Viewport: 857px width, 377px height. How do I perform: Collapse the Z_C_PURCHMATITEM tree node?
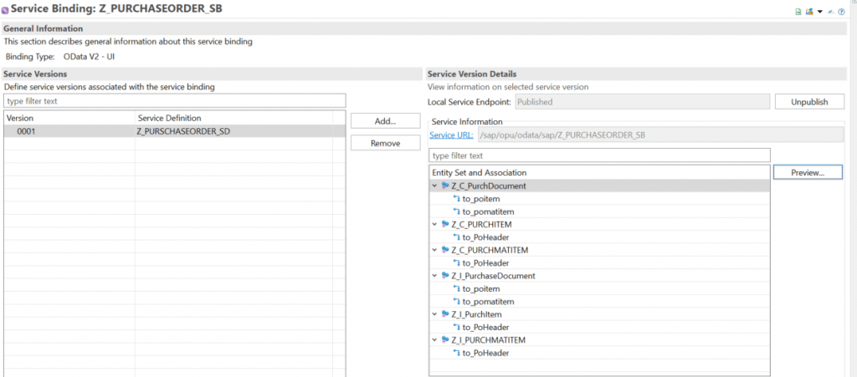pos(435,250)
